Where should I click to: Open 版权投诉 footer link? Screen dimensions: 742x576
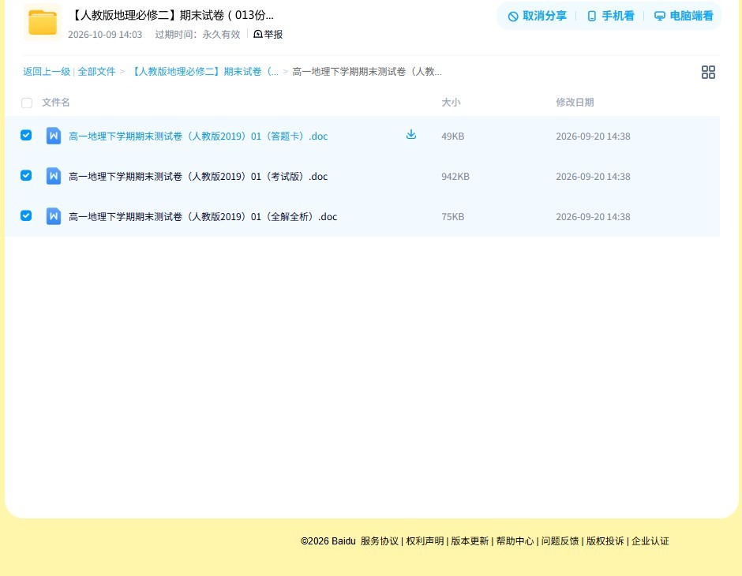[x=605, y=540]
